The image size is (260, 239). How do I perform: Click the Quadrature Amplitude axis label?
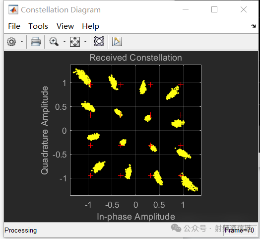(x=45, y=130)
